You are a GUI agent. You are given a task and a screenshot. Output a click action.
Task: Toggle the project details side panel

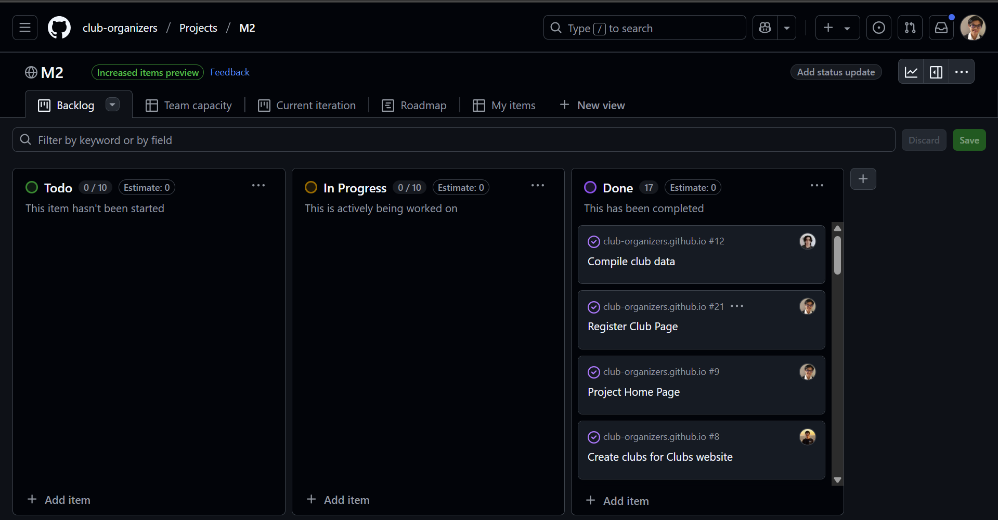pyautogui.click(x=936, y=72)
